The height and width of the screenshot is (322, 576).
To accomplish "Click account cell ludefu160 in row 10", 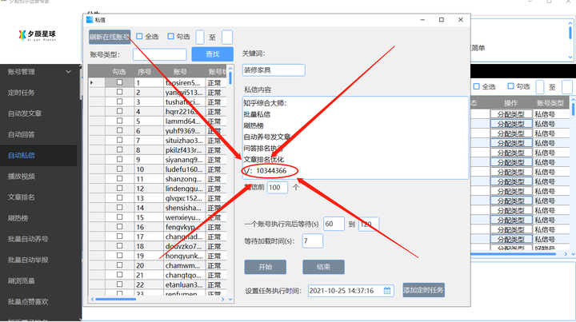I will coord(184,169).
